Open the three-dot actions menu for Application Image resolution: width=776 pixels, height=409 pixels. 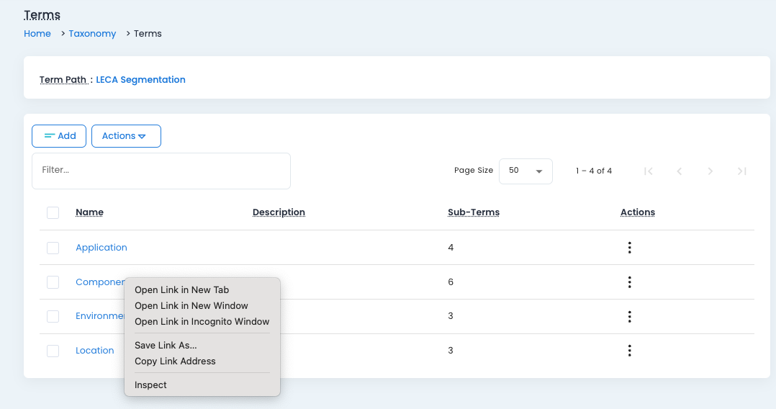[x=629, y=248]
